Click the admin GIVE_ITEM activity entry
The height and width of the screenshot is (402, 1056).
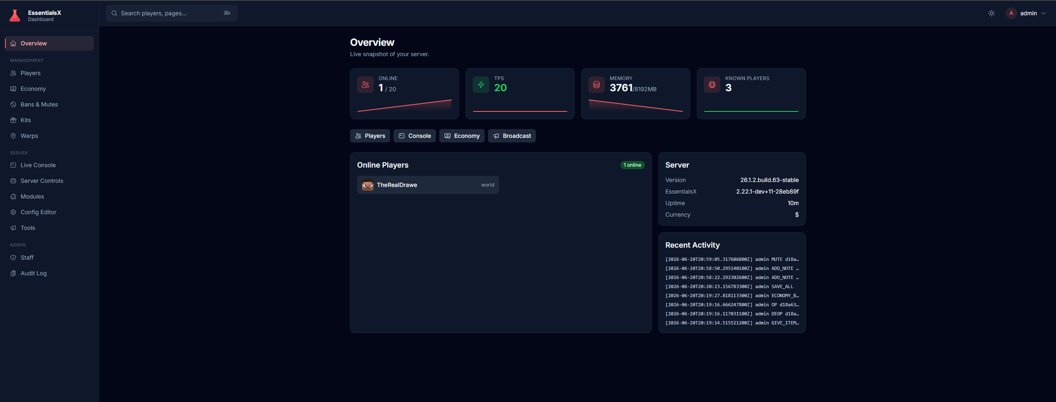click(x=732, y=323)
